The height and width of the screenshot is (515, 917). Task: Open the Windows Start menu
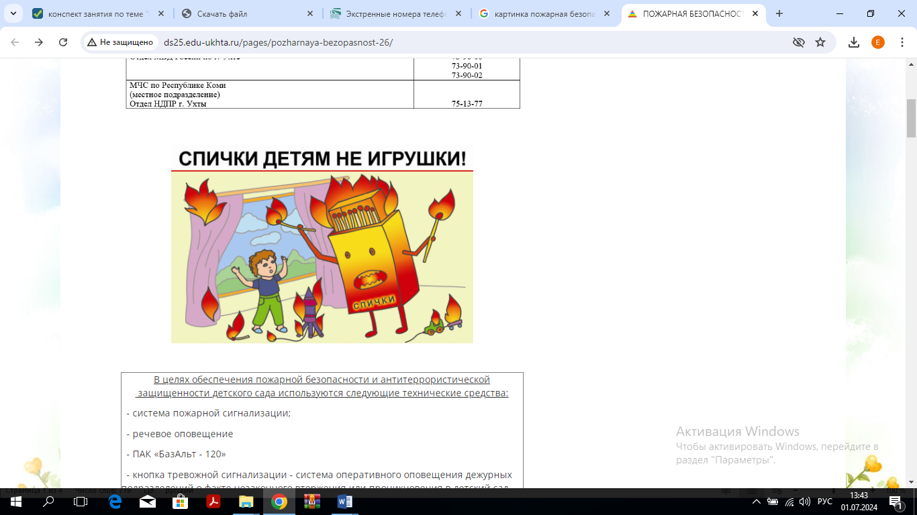pyautogui.click(x=15, y=502)
